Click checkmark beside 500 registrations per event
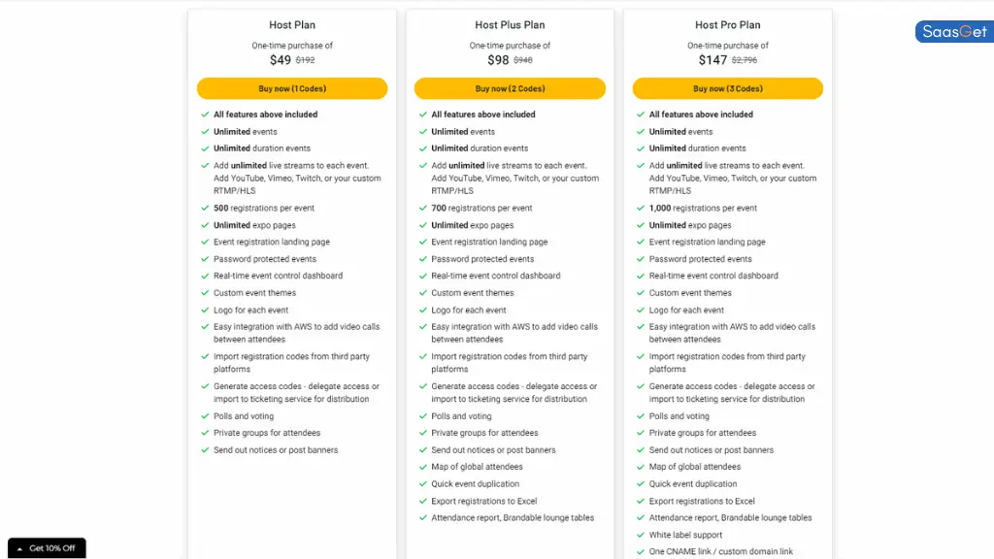 point(205,208)
